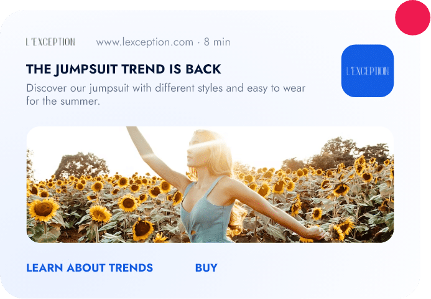Viewport: 431px width, 299px height.
Task: Click the red notification dot
Action: pos(412,17)
